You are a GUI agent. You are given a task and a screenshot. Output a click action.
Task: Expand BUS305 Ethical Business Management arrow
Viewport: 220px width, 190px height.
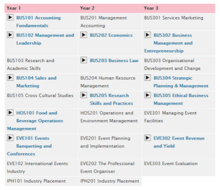[148, 95]
